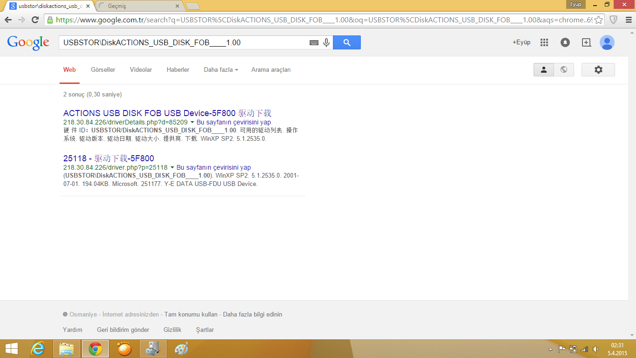
Task: Click the Chrome taskbar icon
Action: [x=95, y=349]
